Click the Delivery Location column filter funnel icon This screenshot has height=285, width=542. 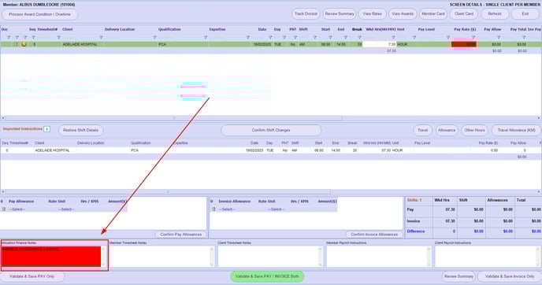click(154, 37)
